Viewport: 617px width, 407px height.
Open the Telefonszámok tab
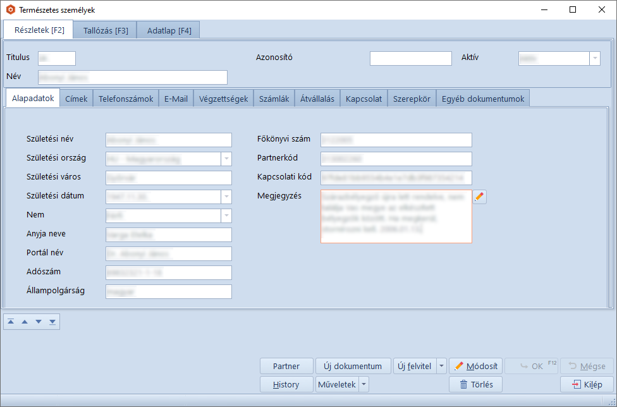point(126,99)
